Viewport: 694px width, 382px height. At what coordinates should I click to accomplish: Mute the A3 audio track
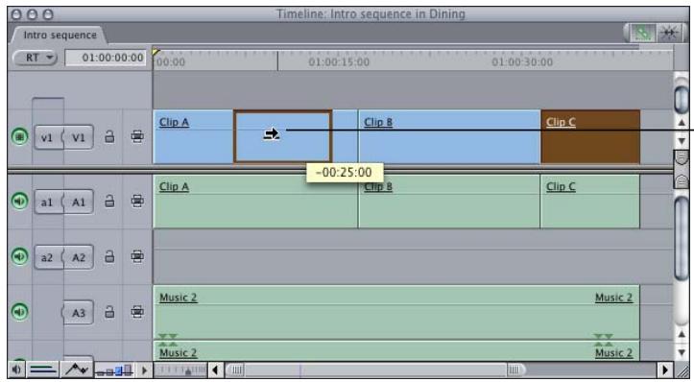[19, 312]
